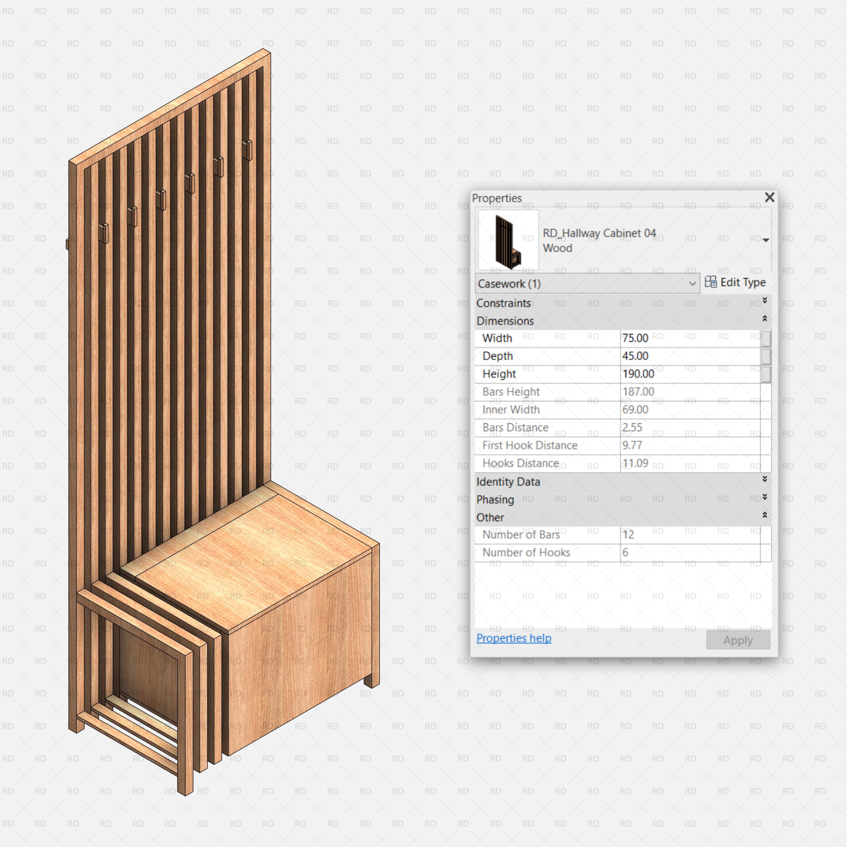Click the Apply button
This screenshot has height=847, width=847.
tap(738, 640)
